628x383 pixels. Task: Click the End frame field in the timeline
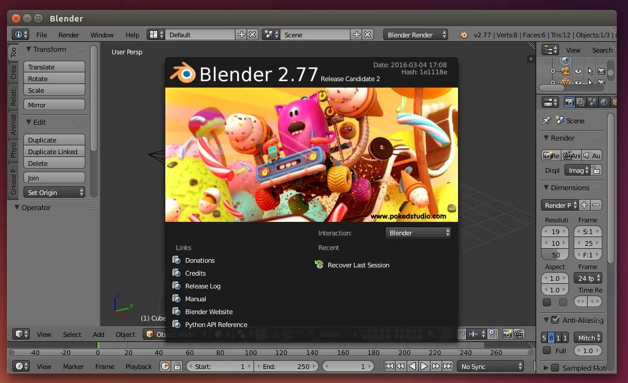(x=286, y=366)
